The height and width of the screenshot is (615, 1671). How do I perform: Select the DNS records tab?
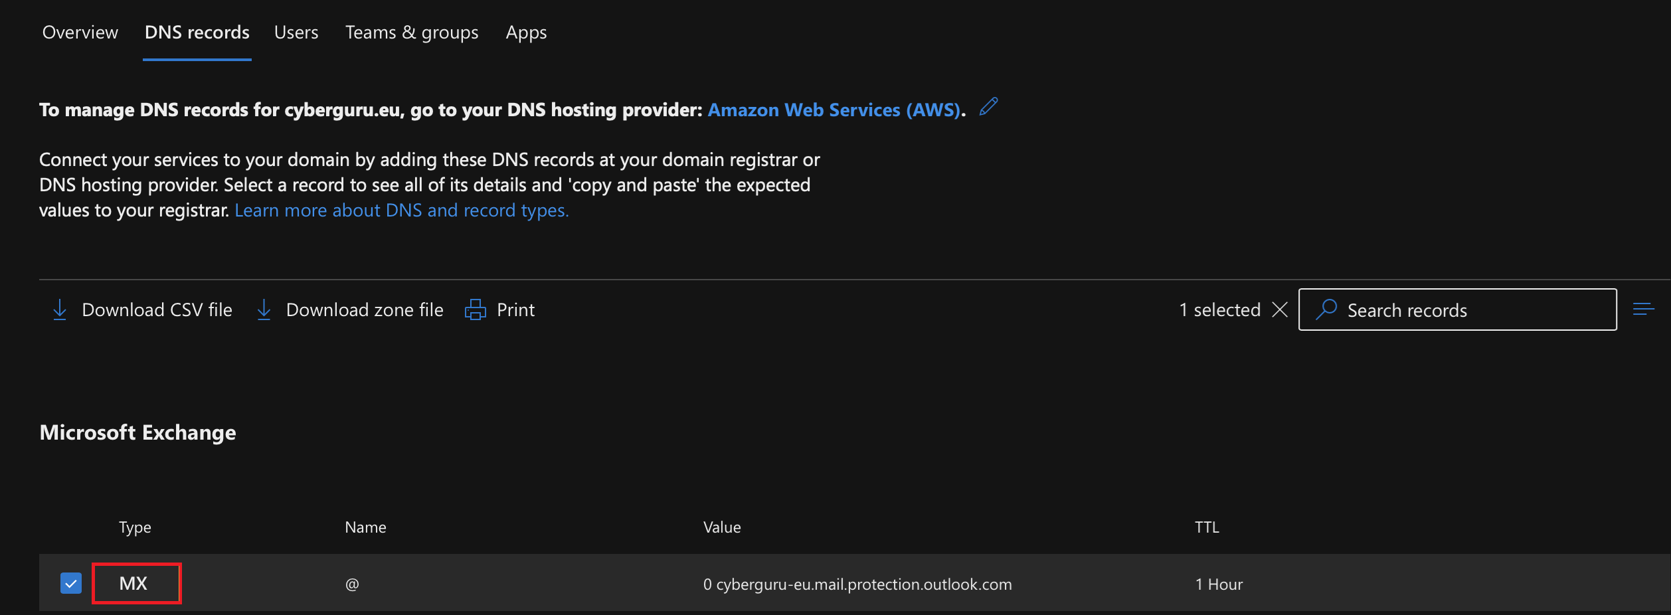pyautogui.click(x=197, y=33)
